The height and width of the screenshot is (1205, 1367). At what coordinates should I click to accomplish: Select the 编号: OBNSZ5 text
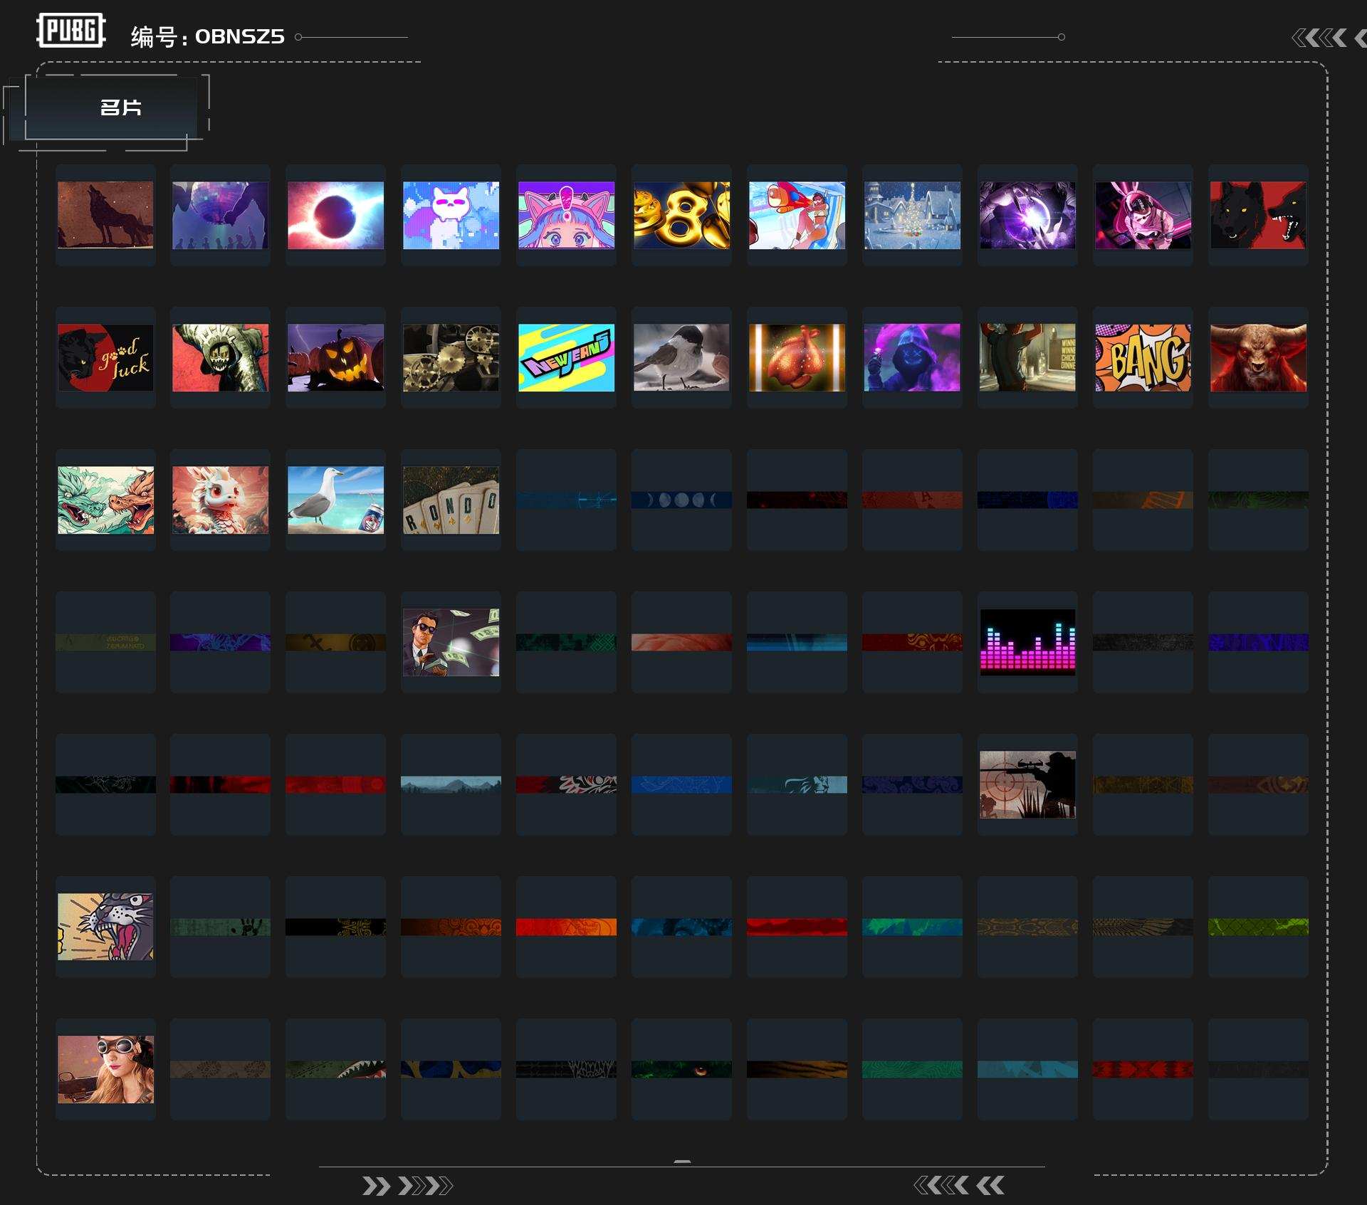208,36
